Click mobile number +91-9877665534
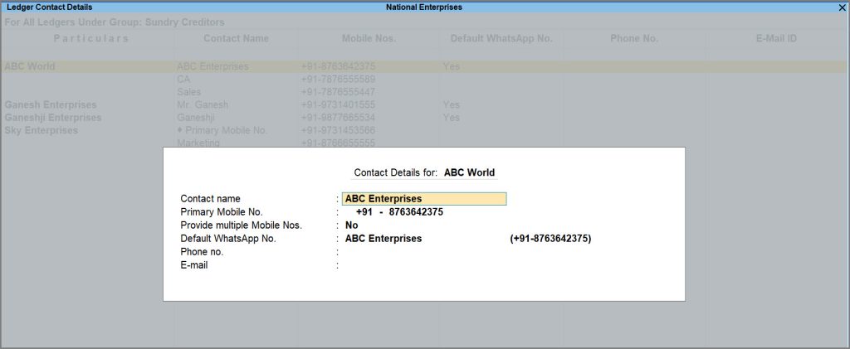850x349 pixels. point(338,118)
